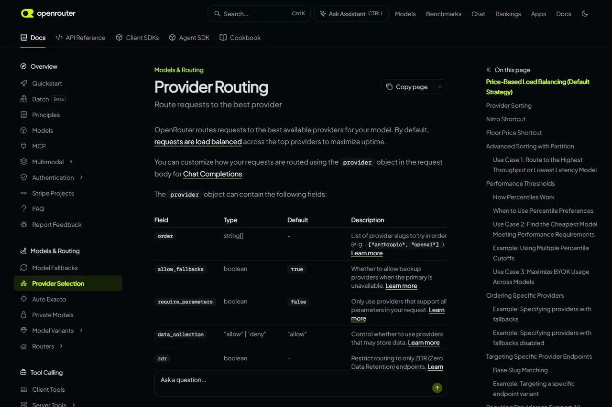This screenshot has height=407, width=612.
Task: Open the Ask Assistant button
Action: pyautogui.click(x=351, y=14)
